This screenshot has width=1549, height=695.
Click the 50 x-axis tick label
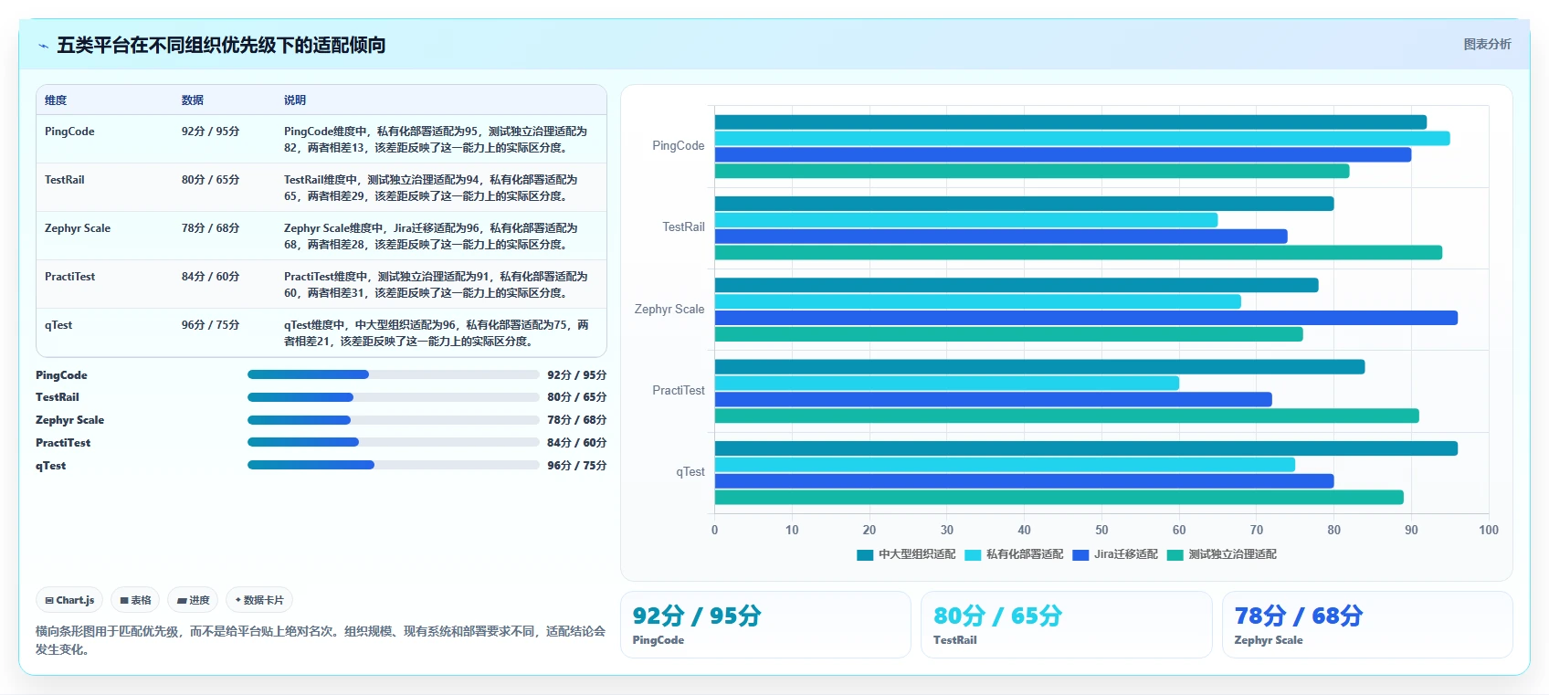[1101, 530]
